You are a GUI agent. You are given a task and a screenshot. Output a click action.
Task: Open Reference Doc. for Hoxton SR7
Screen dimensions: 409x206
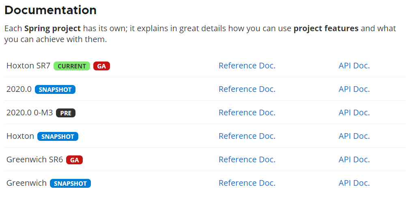247,66
